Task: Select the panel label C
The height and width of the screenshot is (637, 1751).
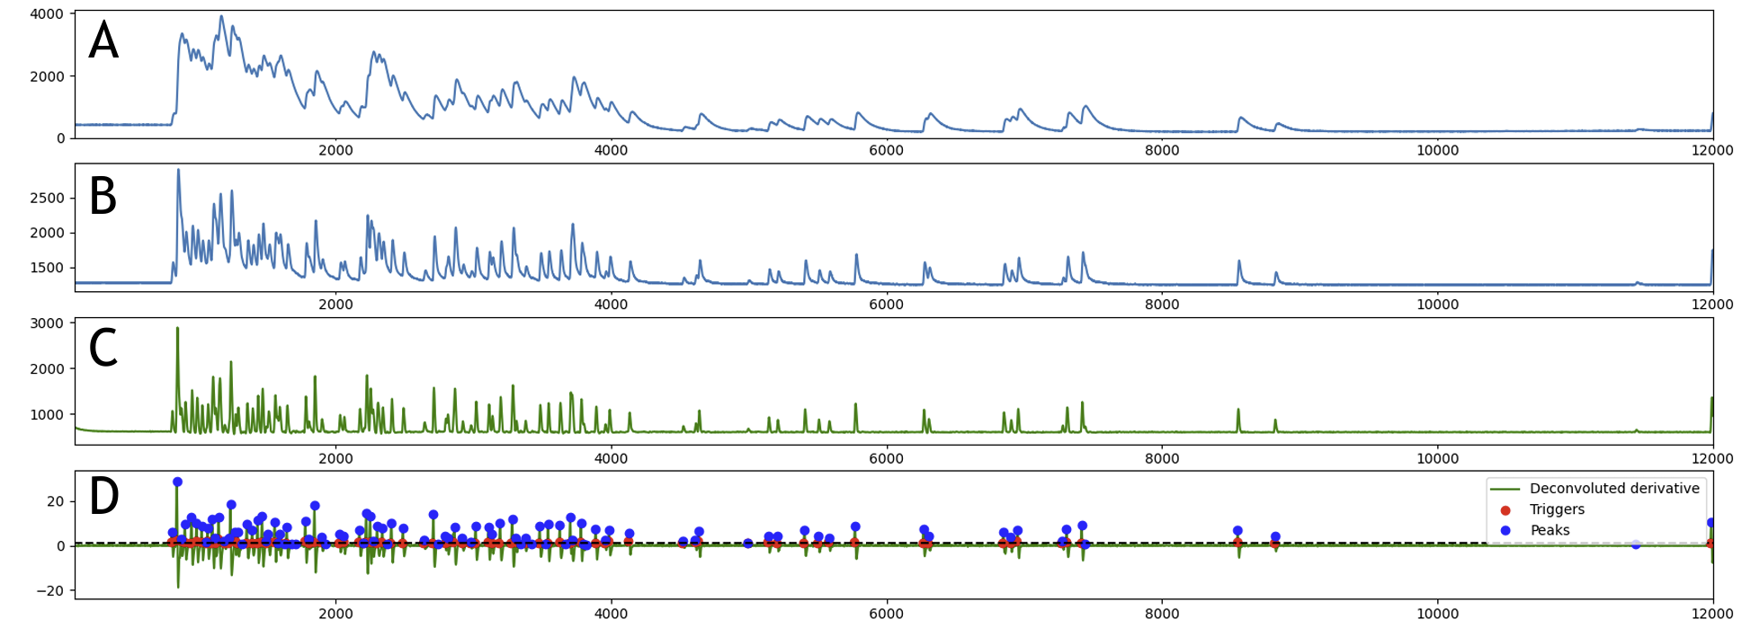Action: click(103, 349)
